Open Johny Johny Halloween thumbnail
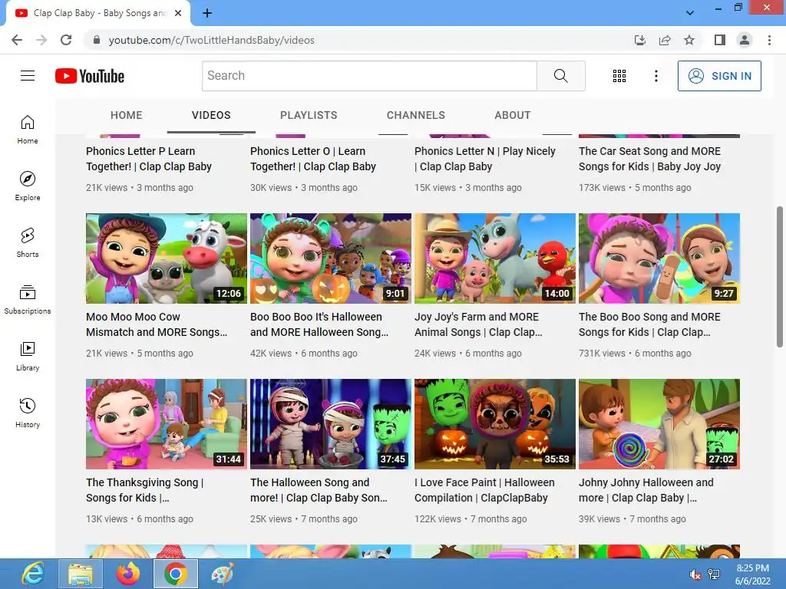The width and height of the screenshot is (786, 589). coord(659,424)
